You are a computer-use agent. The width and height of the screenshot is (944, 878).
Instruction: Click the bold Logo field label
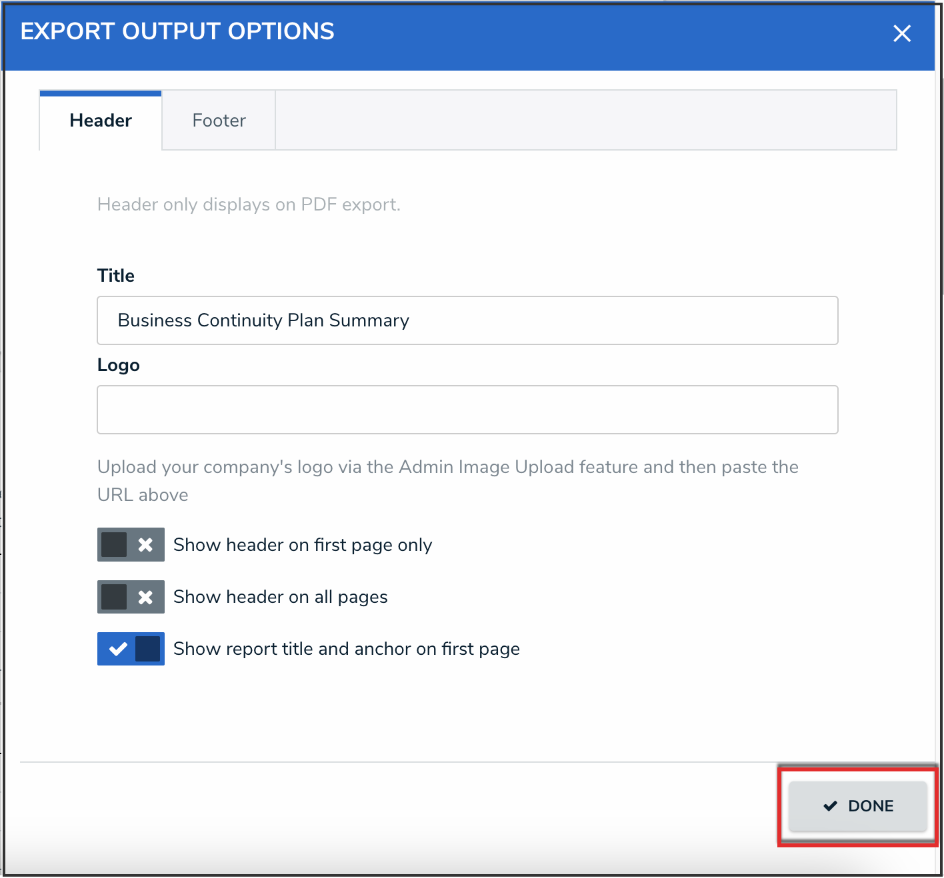(x=119, y=365)
